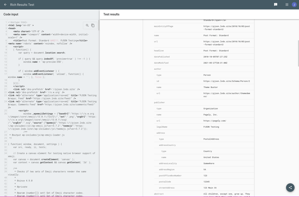This screenshot has width=299, height=197.
Task: Click the streetAddress value 123 Main St
Action: [x=210, y=188]
